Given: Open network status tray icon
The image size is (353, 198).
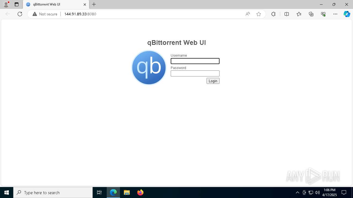Looking at the screenshot, I should (x=311, y=193).
